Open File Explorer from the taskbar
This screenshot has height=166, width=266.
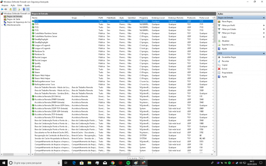pyautogui.click(x=89, y=163)
